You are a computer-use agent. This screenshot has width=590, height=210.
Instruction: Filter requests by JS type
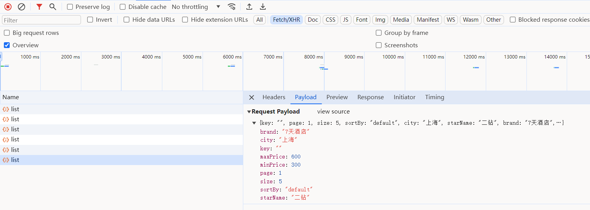(x=346, y=20)
